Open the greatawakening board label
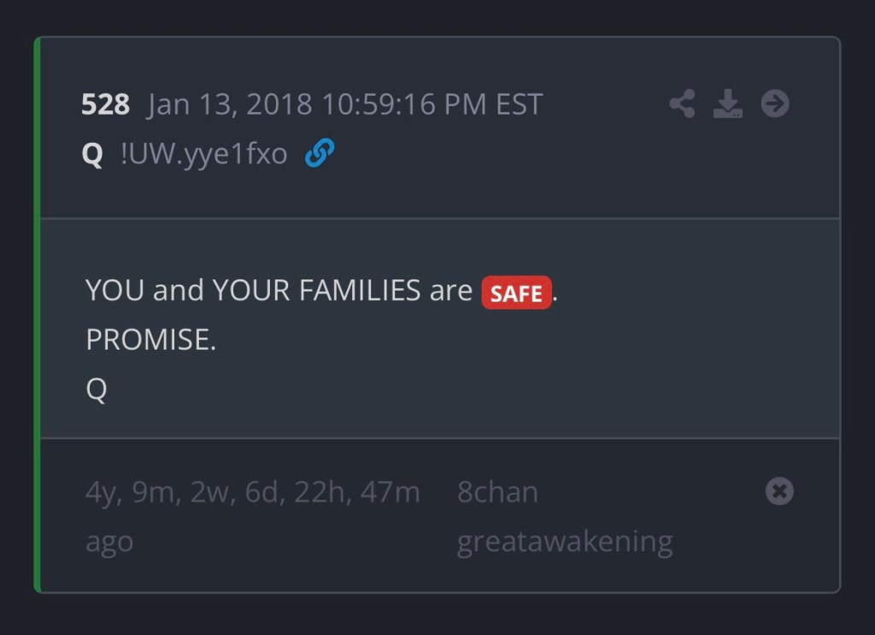This screenshot has height=635, width=875. click(x=565, y=542)
